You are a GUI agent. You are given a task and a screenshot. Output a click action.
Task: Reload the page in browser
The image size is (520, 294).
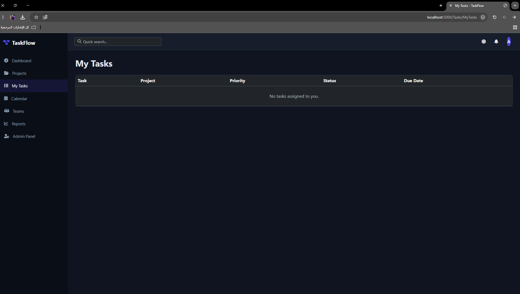point(494,17)
